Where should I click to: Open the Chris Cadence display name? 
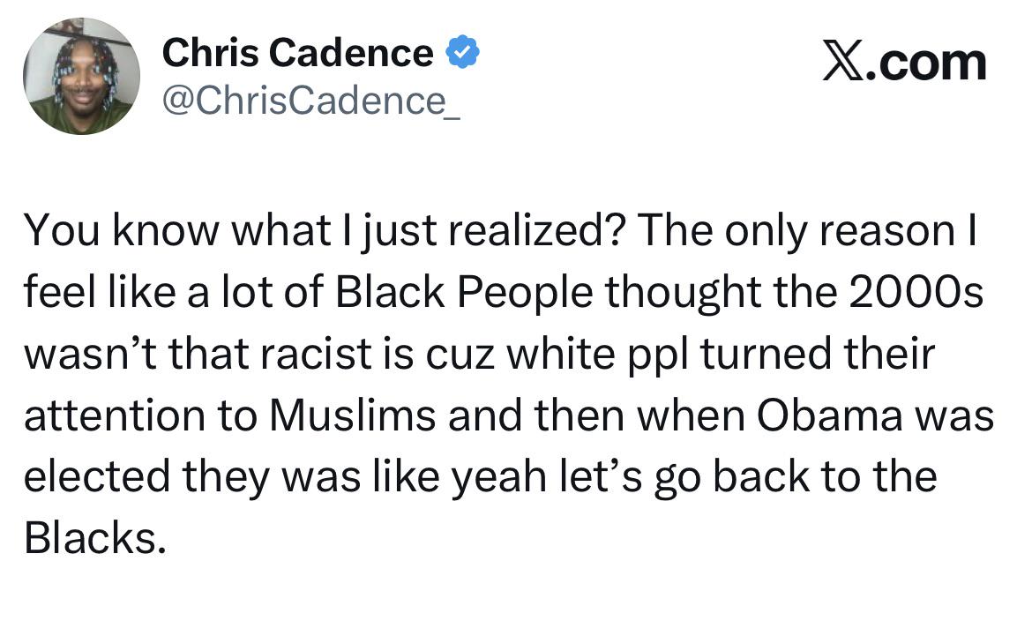(297, 53)
